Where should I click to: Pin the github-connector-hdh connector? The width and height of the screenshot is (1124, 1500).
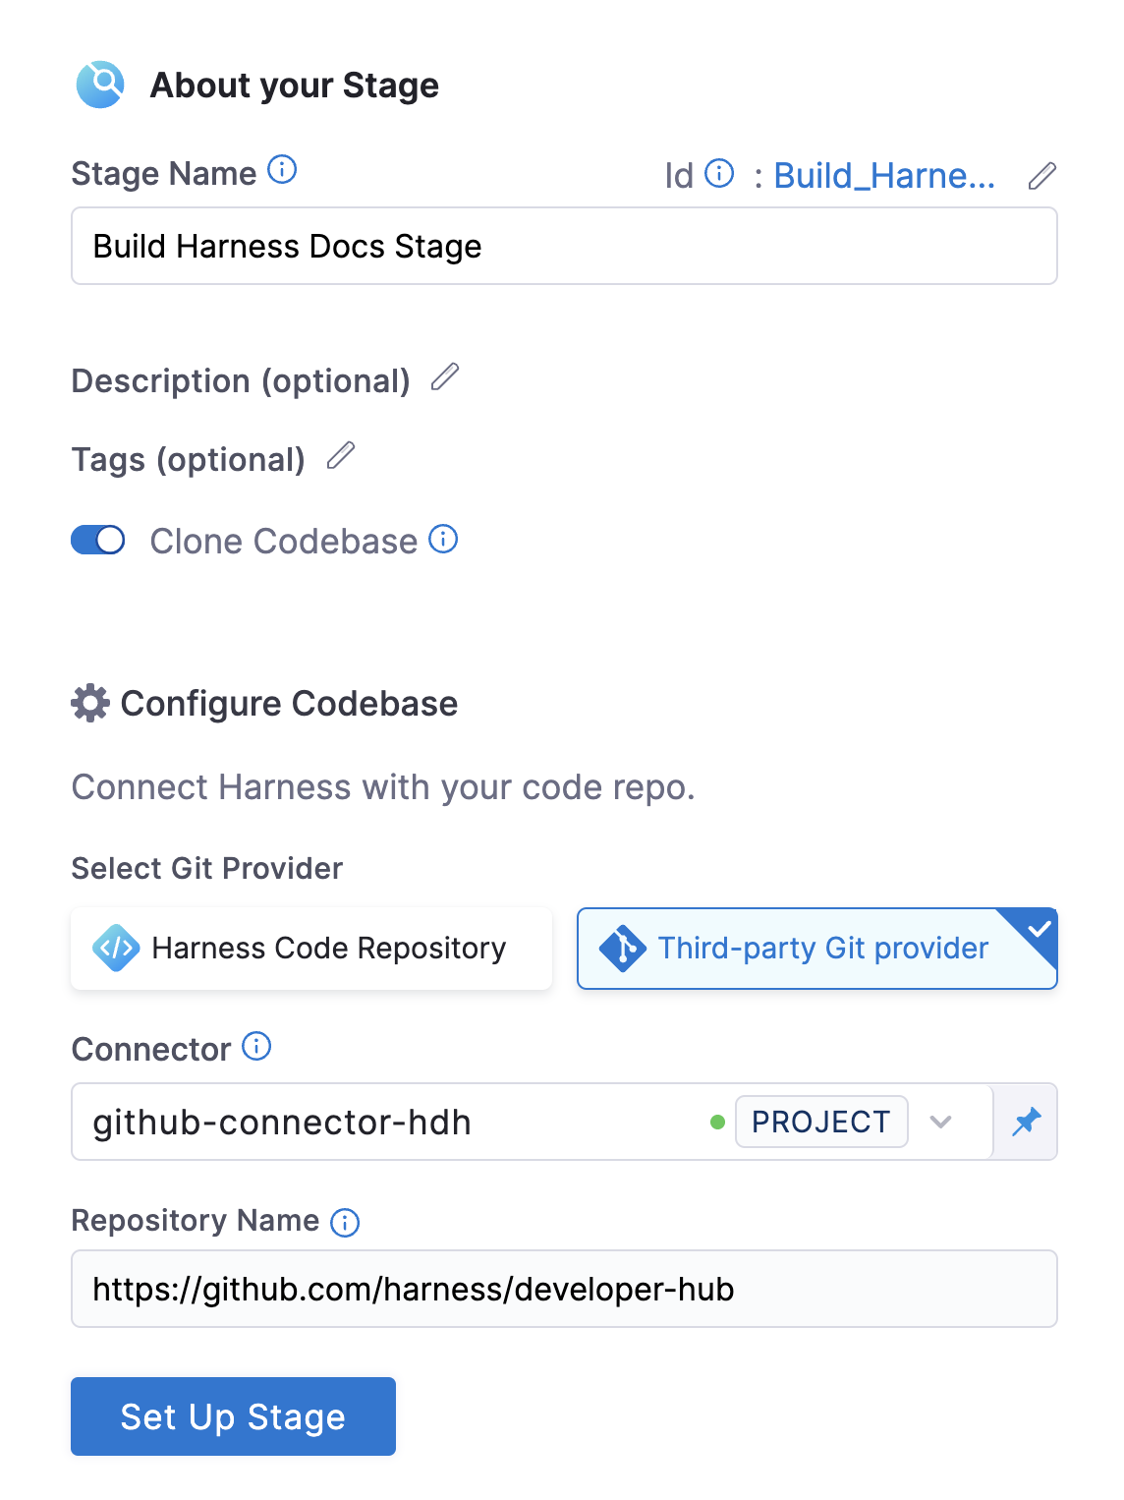[x=1026, y=1122]
